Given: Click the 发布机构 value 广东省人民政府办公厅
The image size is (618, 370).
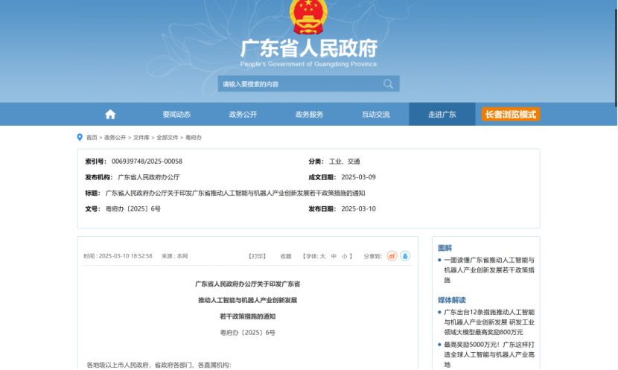Looking at the screenshot, I should (149, 177).
